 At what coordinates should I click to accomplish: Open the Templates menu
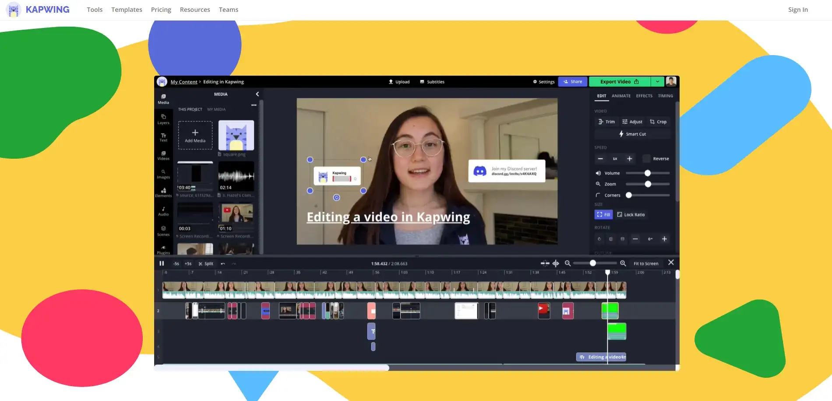(x=127, y=10)
